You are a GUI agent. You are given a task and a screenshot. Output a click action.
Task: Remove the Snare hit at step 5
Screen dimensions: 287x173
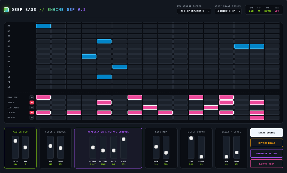click(104, 102)
